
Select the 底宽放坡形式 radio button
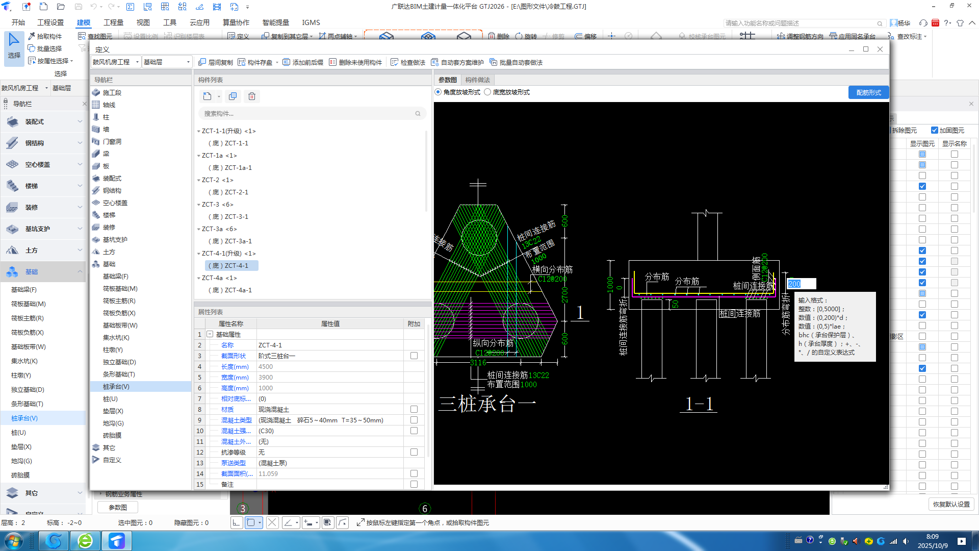click(488, 92)
